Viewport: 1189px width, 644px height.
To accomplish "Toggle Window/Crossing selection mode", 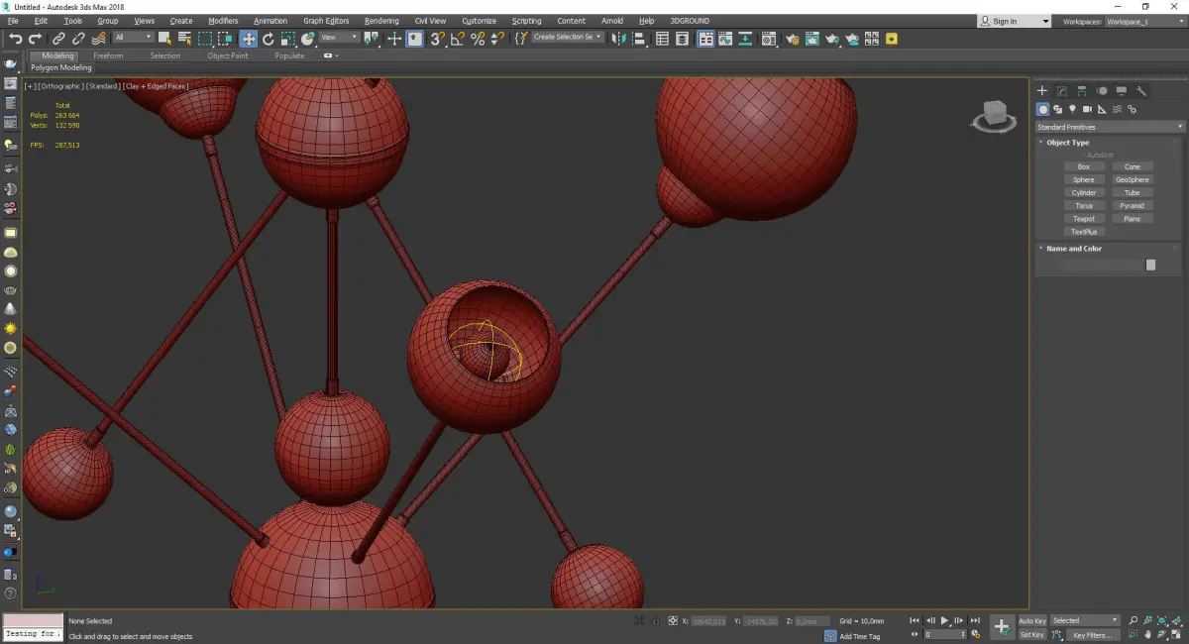I will tap(226, 39).
